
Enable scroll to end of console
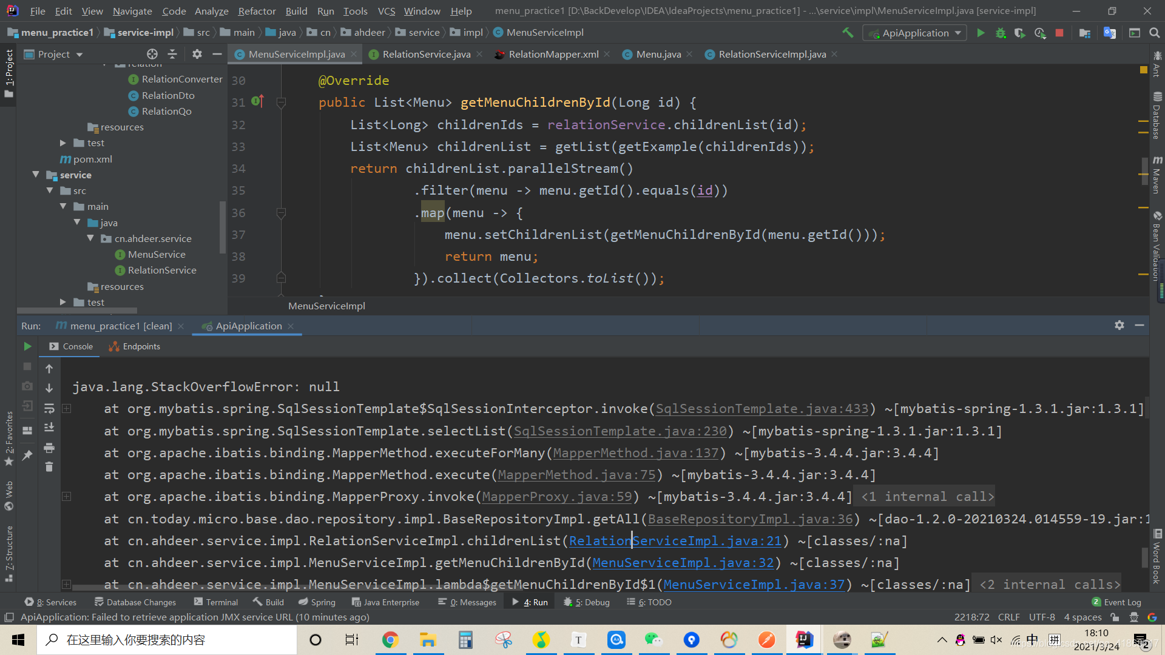click(x=49, y=428)
